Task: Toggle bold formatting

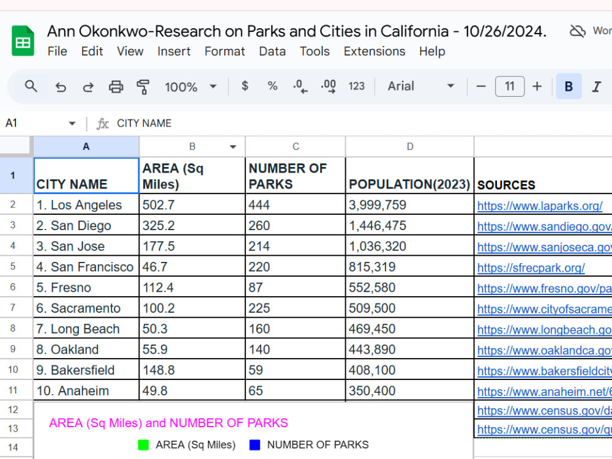Action: click(x=569, y=86)
